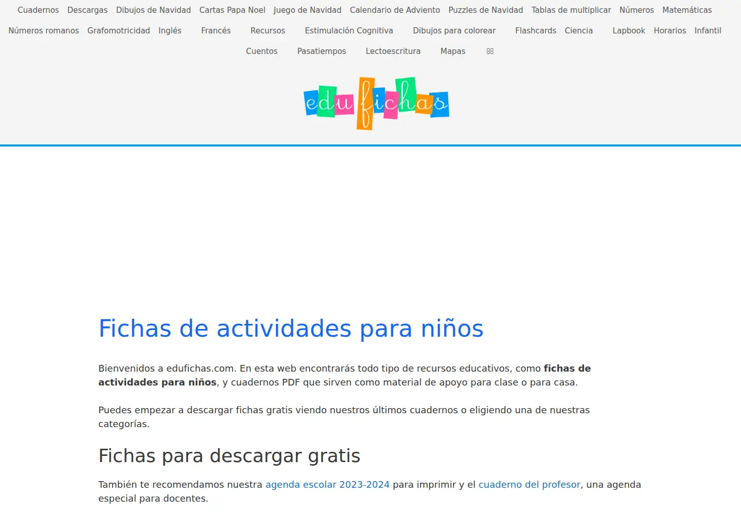The width and height of the screenshot is (741, 514).
Task: Open the Cuentos menu
Action: click(262, 51)
